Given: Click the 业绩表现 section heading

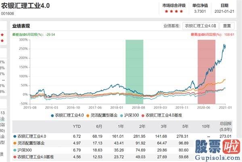Looking at the screenshot, I should coord(21,26).
